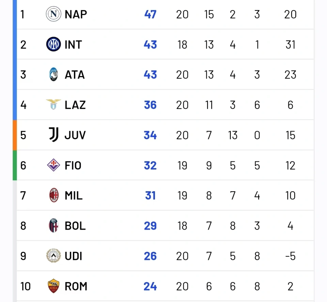Open the Atalanta crest icon
The height and width of the screenshot is (302, 327).
click(x=53, y=74)
